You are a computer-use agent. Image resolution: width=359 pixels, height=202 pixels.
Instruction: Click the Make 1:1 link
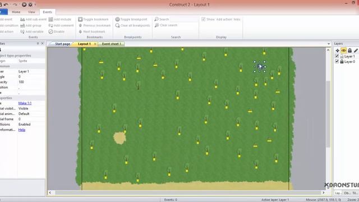point(25,103)
